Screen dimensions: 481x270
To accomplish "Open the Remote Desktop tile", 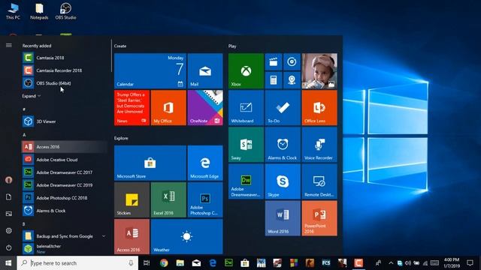I will [x=319, y=181].
